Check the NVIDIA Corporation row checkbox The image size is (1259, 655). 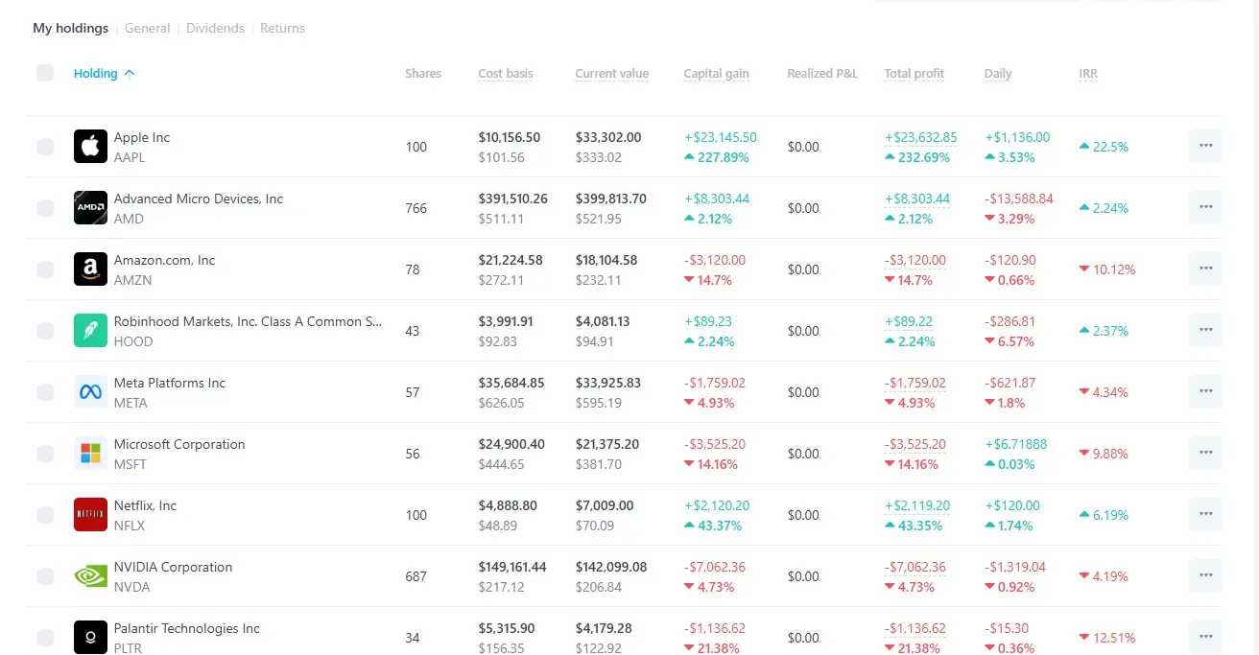[45, 576]
